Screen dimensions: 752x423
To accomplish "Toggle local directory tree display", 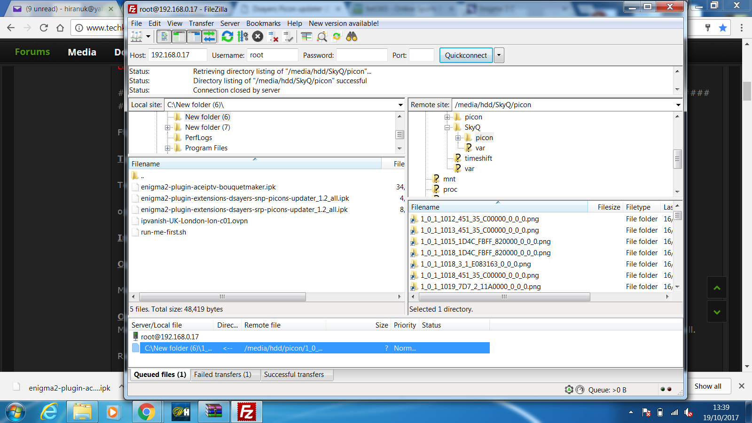I will (x=179, y=36).
